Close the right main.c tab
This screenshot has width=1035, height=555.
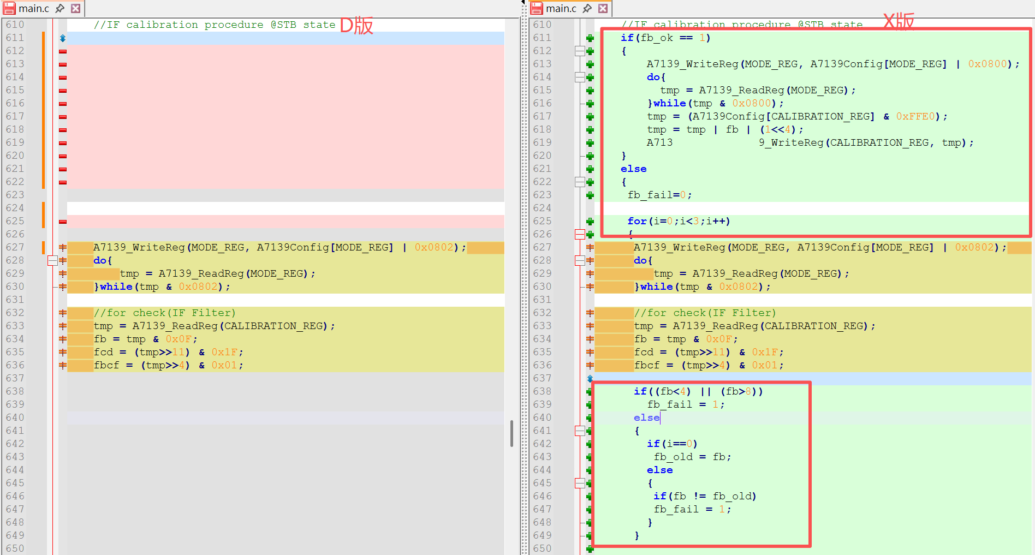(x=603, y=8)
